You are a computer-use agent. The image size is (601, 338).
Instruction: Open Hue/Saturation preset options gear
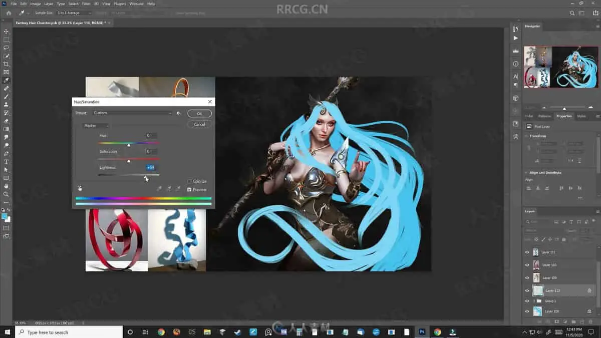[x=178, y=113]
